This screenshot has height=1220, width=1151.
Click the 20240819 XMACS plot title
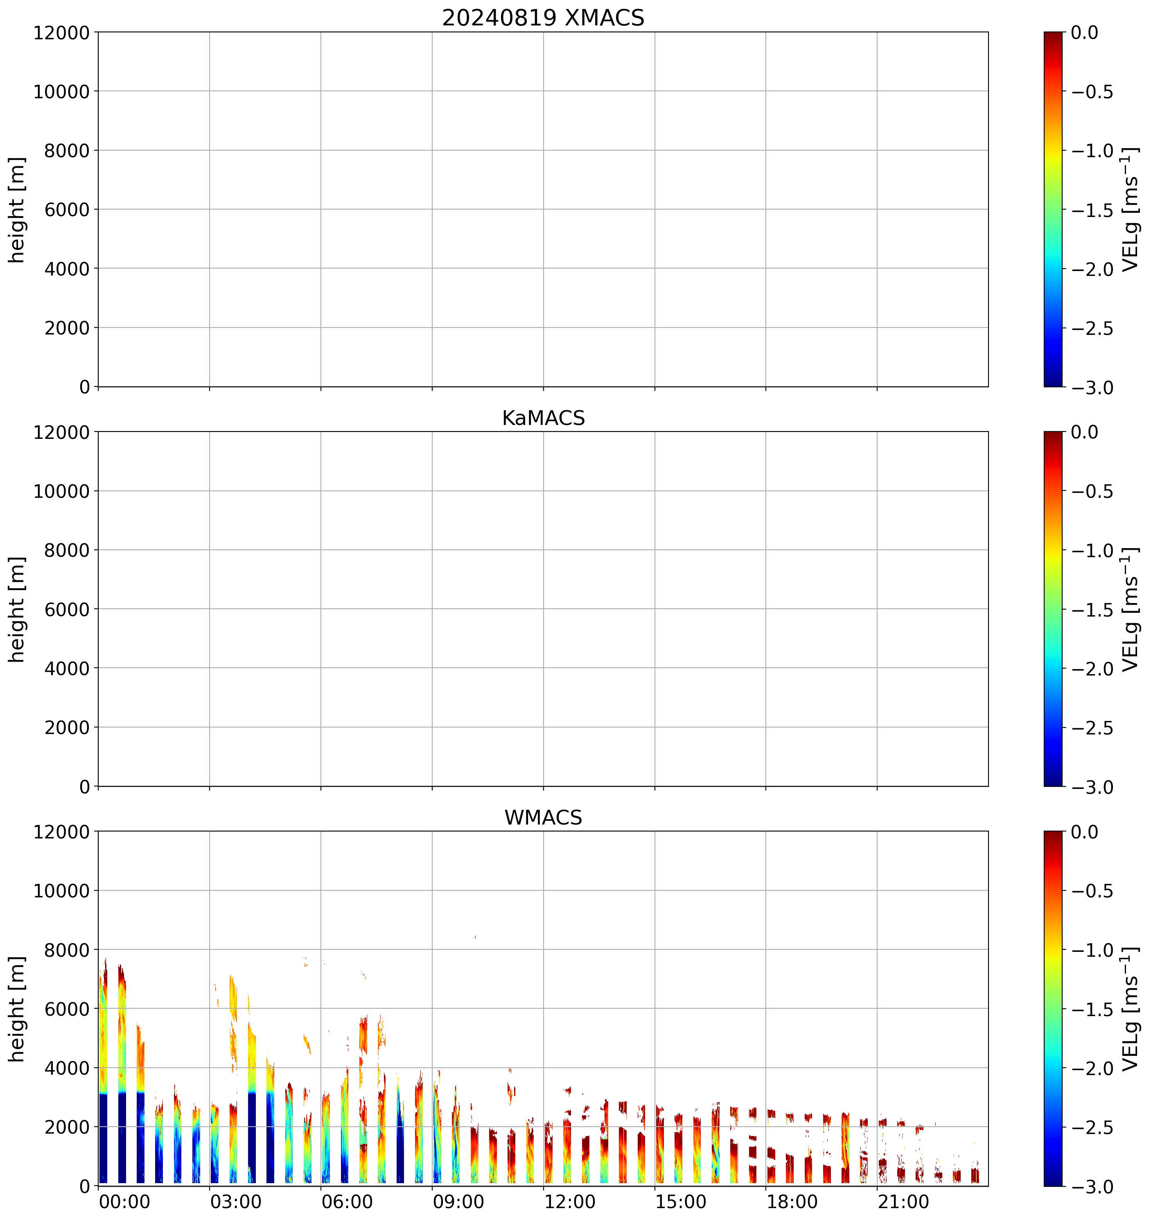click(543, 18)
